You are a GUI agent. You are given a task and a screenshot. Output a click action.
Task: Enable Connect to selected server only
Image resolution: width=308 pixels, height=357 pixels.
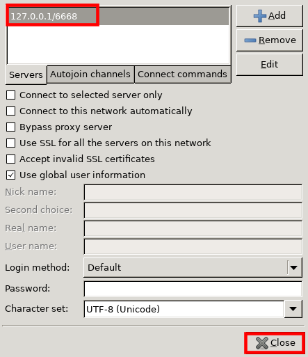tap(11, 95)
